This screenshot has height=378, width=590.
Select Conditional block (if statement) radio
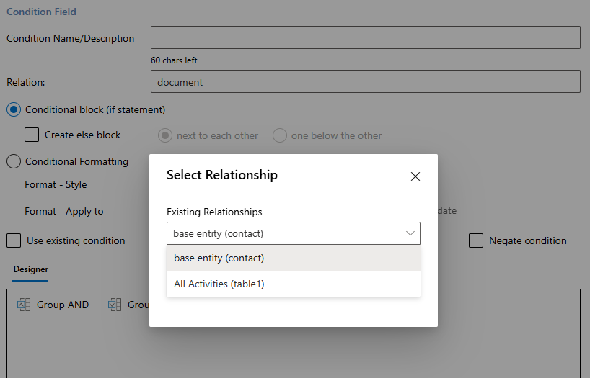[x=14, y=109]
